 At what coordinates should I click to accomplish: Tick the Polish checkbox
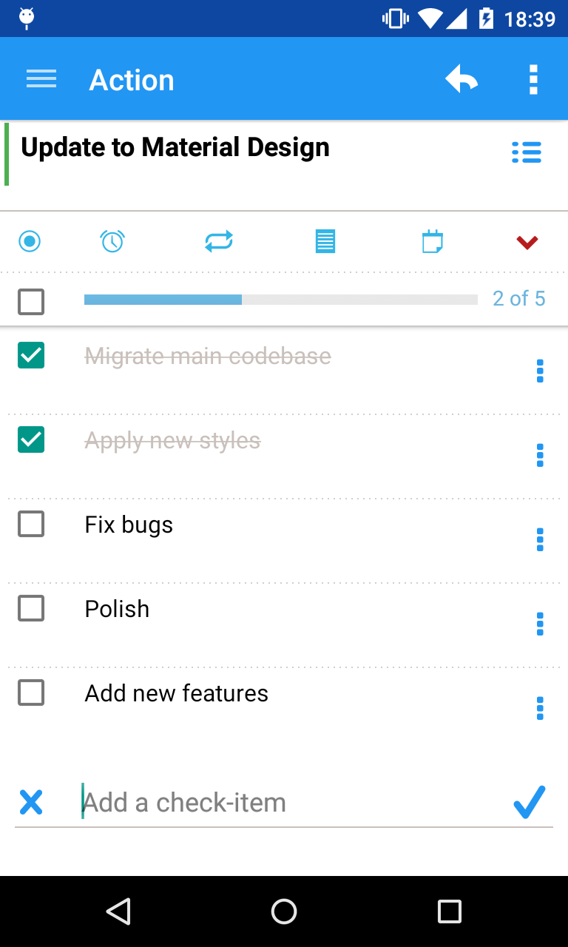pos(31,608)
